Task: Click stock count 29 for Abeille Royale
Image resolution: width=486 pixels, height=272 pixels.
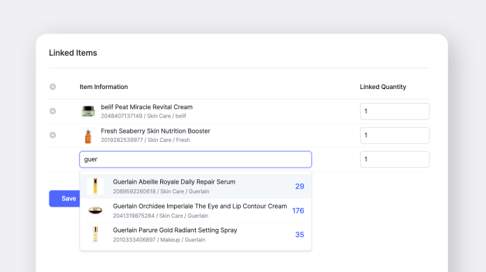Action: click(x=299, y=186)
